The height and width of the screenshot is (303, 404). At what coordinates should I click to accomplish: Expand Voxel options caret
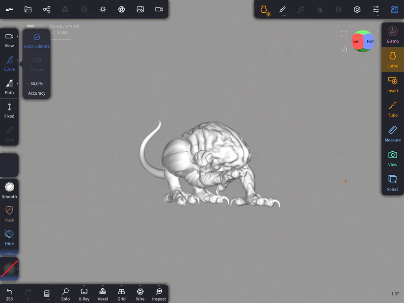tap(103, 285)
